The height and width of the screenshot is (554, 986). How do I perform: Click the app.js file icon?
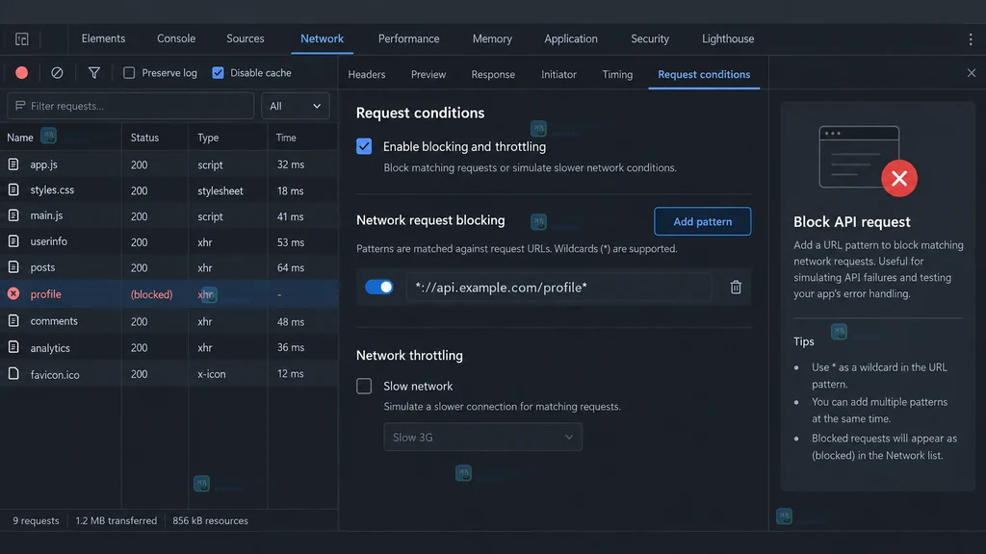[x=13, y=164]
